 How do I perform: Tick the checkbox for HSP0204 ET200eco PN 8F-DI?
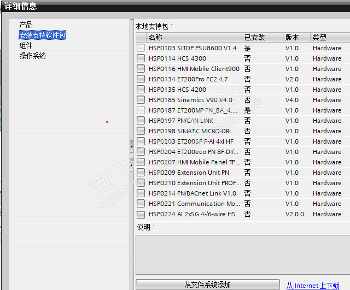pos(141,152)
